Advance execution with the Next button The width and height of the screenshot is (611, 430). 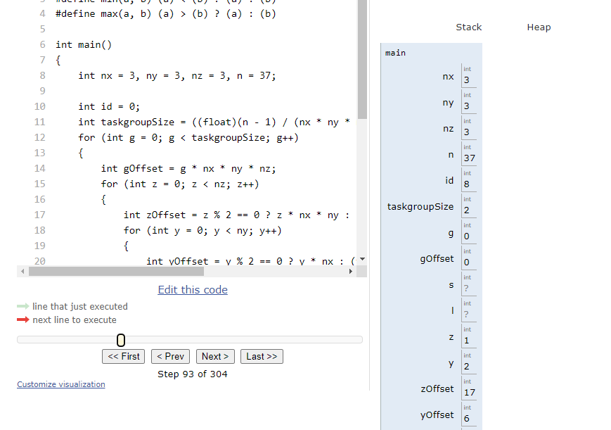(215, 356)
